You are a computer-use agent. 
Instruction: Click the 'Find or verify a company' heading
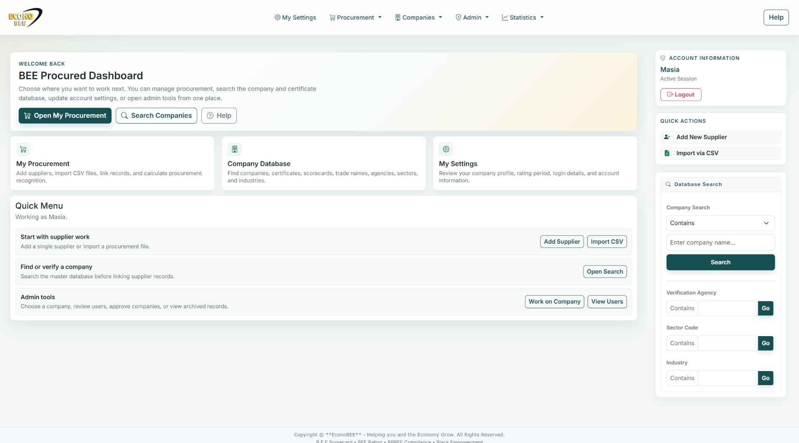pos(56,267)
